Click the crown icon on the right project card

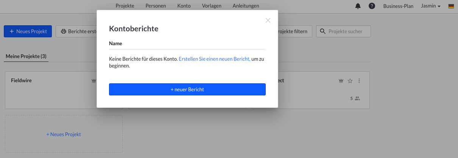pos(341,81)
